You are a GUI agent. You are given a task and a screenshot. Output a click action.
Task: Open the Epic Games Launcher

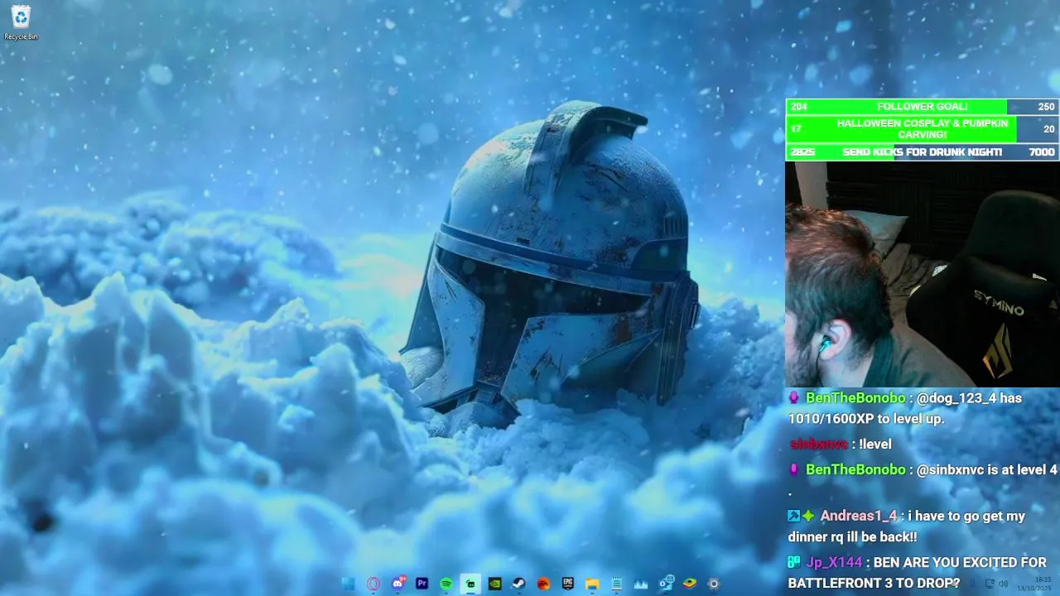tap(568, 584)
